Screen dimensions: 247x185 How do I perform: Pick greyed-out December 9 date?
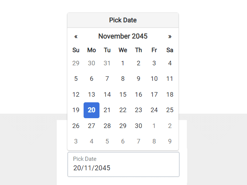(170, 142)
